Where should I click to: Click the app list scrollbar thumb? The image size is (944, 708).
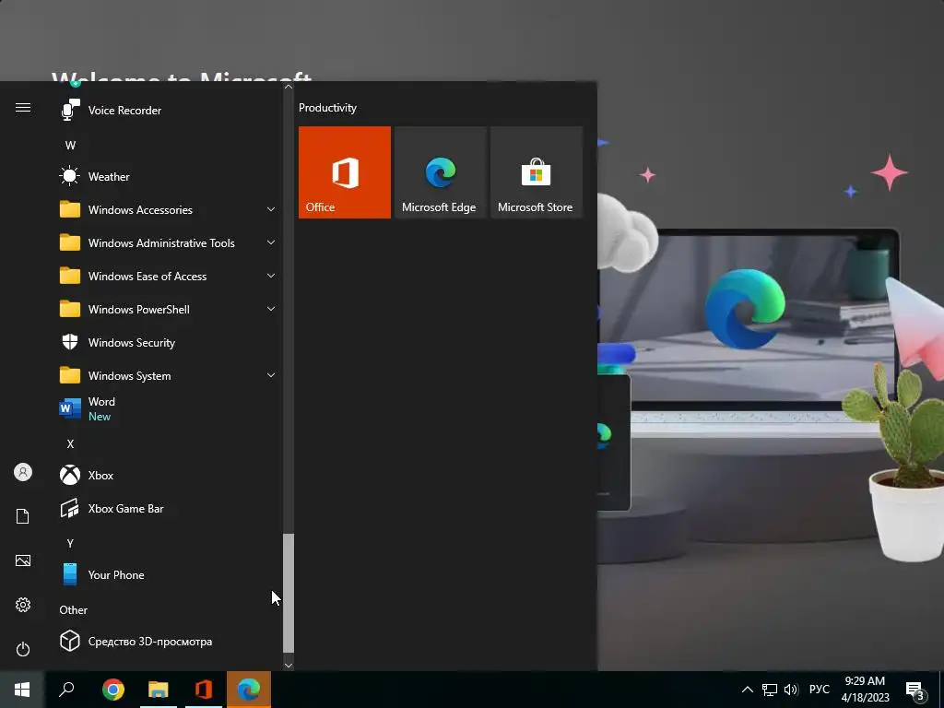coord(289,593)
